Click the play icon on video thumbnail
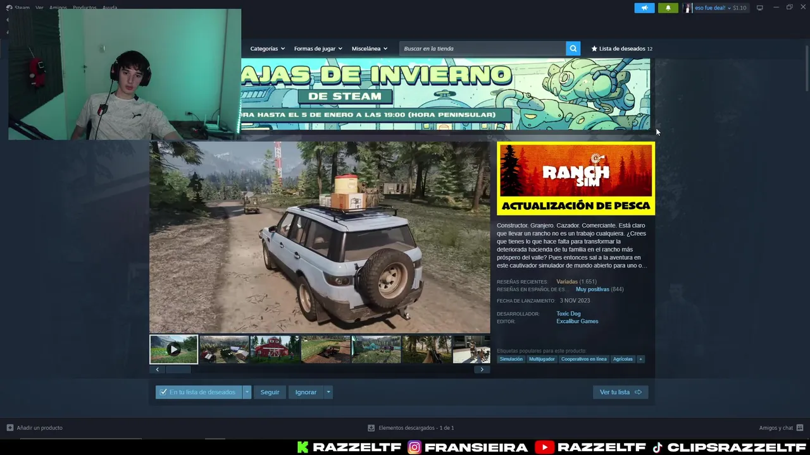Viewport: 810px width, 455px height. [173, 349]
